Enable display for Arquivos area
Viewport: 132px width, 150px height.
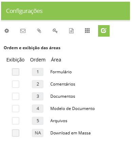pos(16,121)
